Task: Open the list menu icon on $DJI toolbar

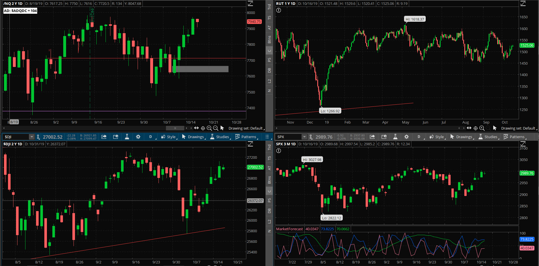Action: pos(267,137)
